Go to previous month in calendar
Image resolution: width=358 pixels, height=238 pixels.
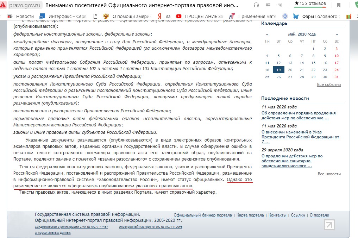pos(267,35)
